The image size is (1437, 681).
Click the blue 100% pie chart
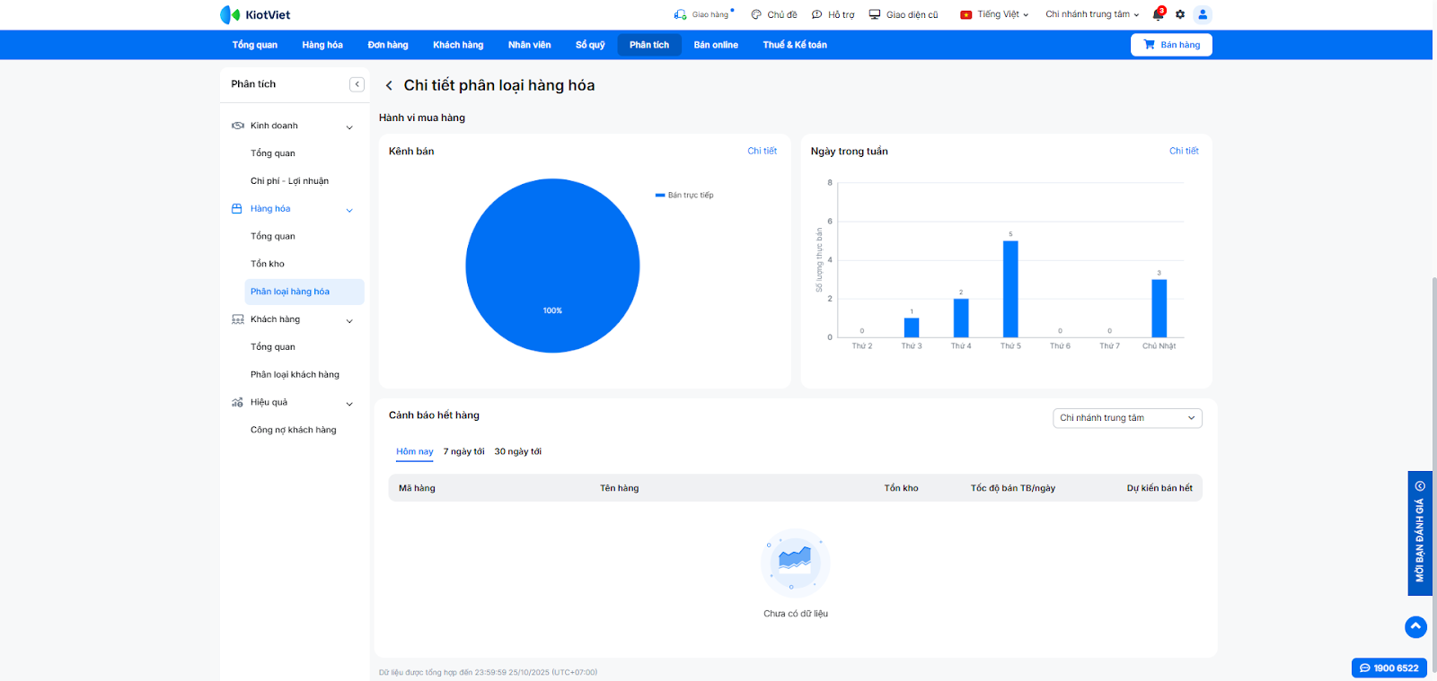pyautogui.click(x=552, y=266)
